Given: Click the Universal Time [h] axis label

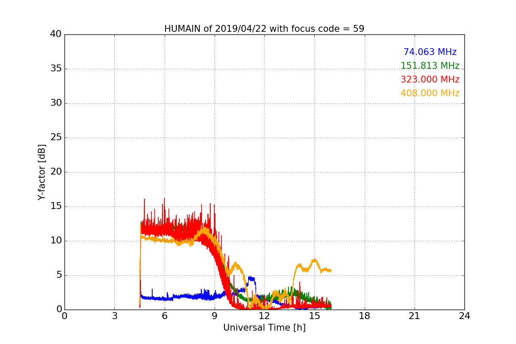Looking at the screenshot, I should tap(264, 328).
